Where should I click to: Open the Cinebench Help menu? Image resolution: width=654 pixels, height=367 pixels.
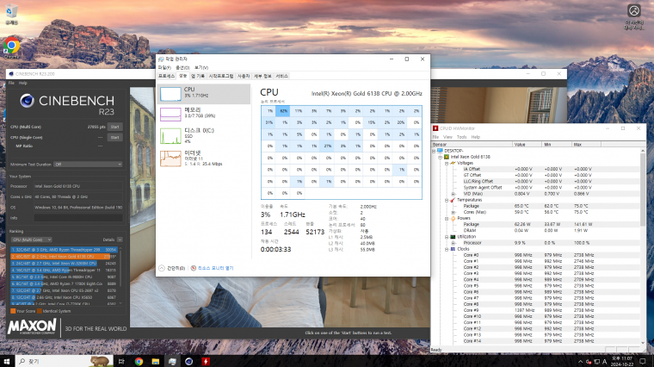click(23, 83)
